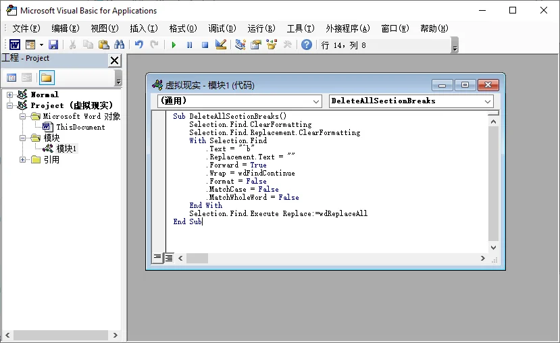Viewport: 560px width, 343px height.
Task: Toggle Design Mode icon
Action: click(x=221, y=45)
